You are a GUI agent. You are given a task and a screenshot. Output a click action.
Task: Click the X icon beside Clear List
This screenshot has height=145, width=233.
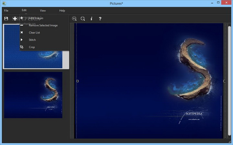click(x=22, y=32)
